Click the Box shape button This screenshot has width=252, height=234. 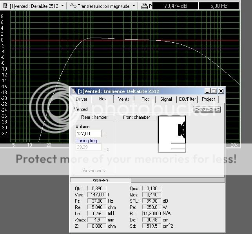point(207,110)
